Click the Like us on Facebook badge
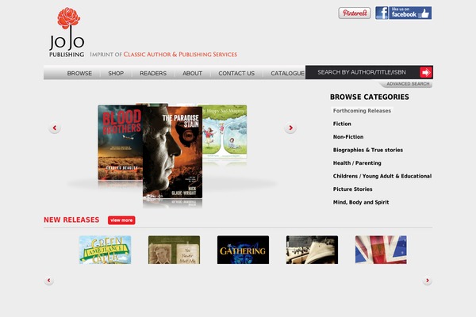Screen dimensions: 476x317 pos(404,13)
